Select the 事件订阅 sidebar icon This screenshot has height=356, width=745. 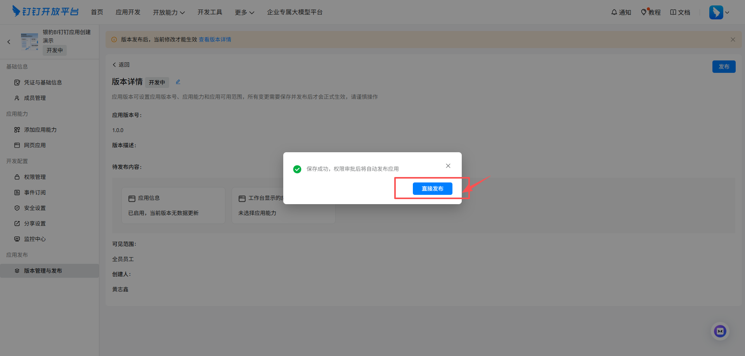click(x=17, y=192)
